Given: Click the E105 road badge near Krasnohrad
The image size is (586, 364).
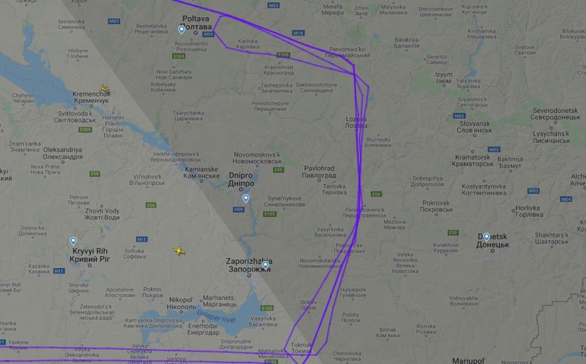Looking at the screenshot, I should coord(283,55).
